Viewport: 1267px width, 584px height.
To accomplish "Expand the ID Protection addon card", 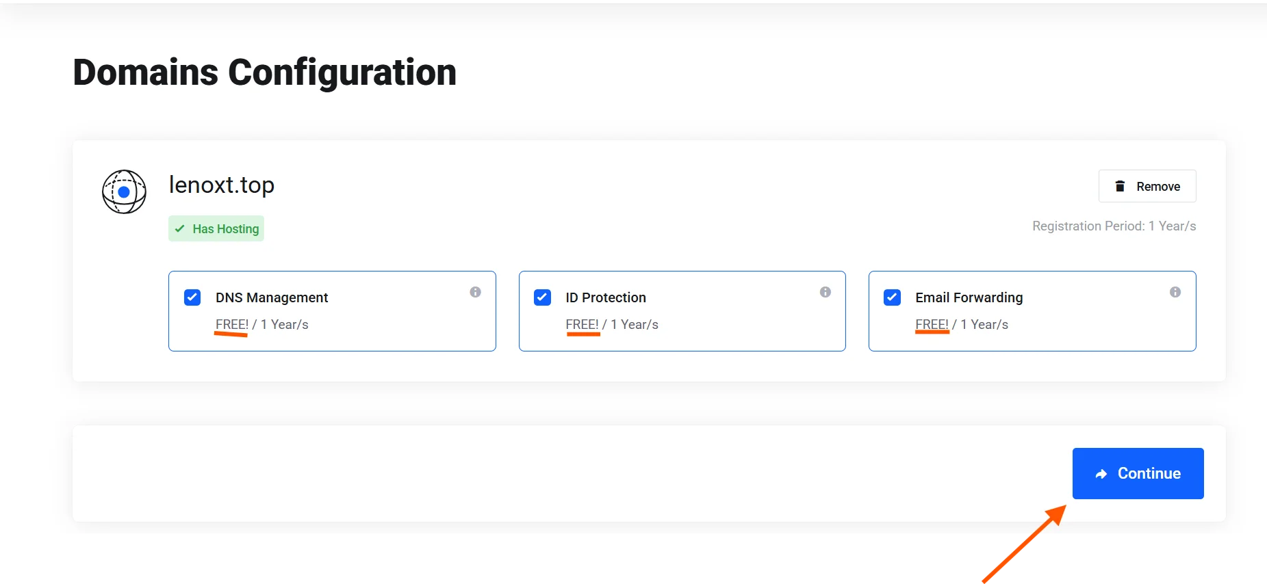I will [x=682, y=311].
